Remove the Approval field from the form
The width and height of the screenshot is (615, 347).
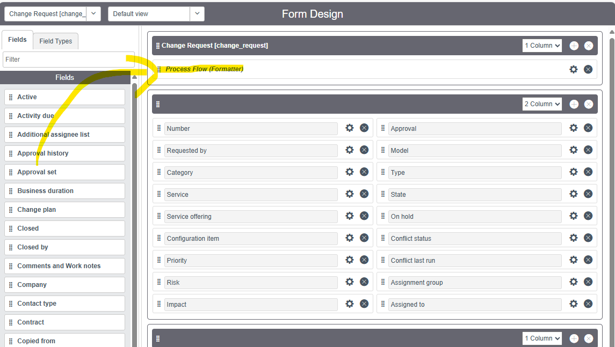coord(588,128)
